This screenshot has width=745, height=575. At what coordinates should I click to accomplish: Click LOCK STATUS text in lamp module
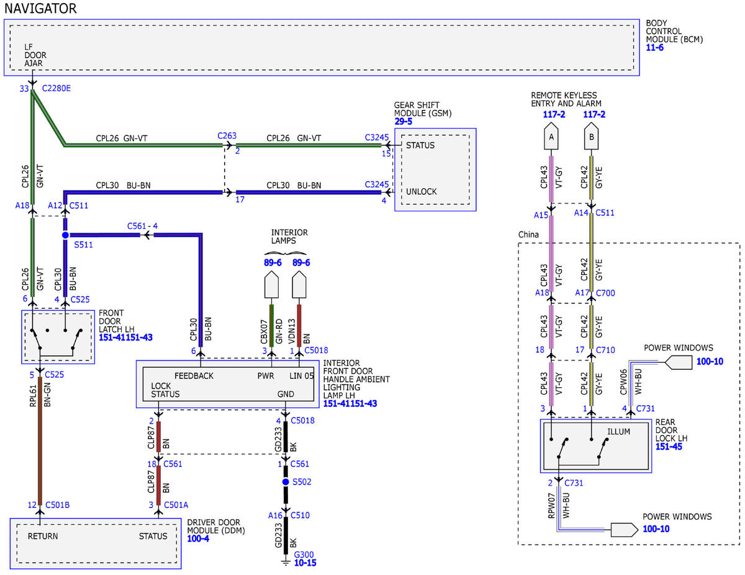(165, 390)
